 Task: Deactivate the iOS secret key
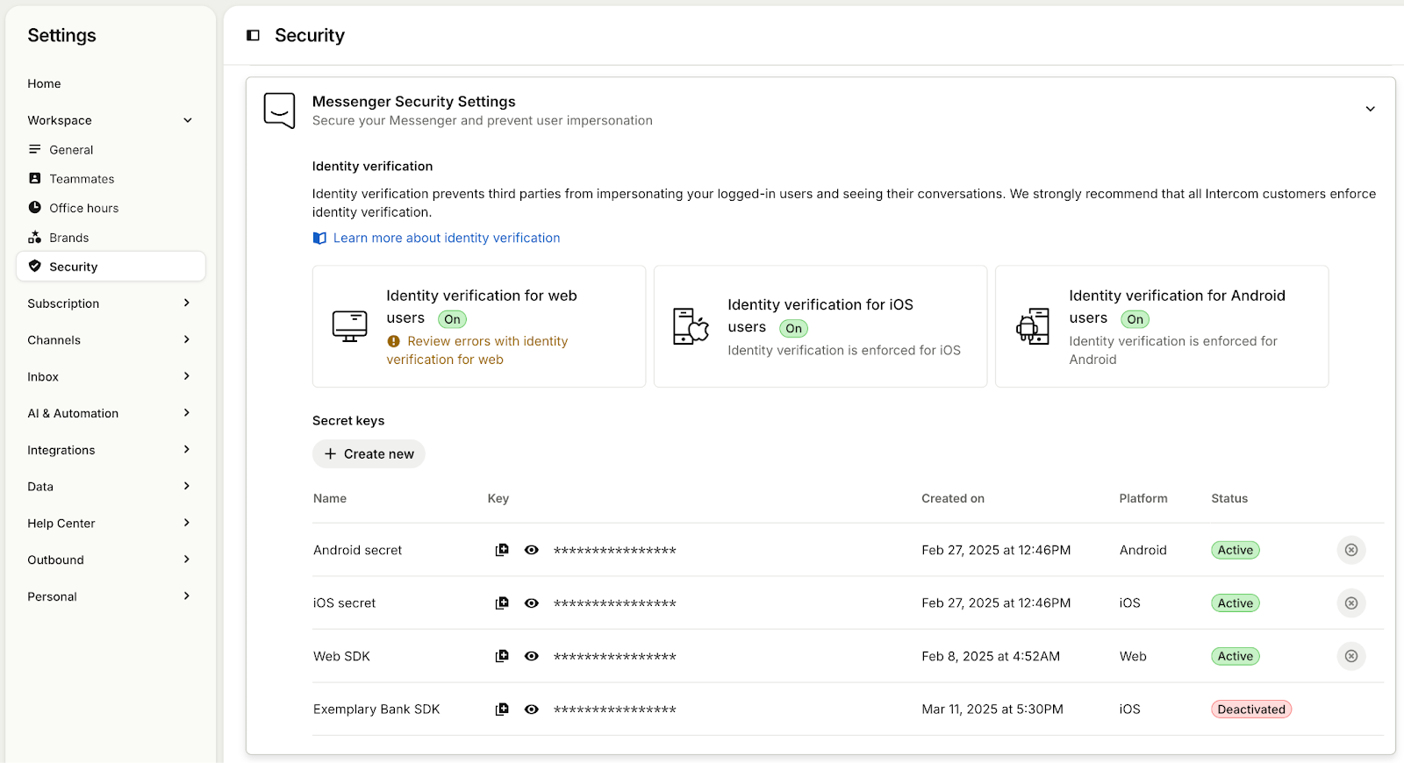(x=1351, y=603)
